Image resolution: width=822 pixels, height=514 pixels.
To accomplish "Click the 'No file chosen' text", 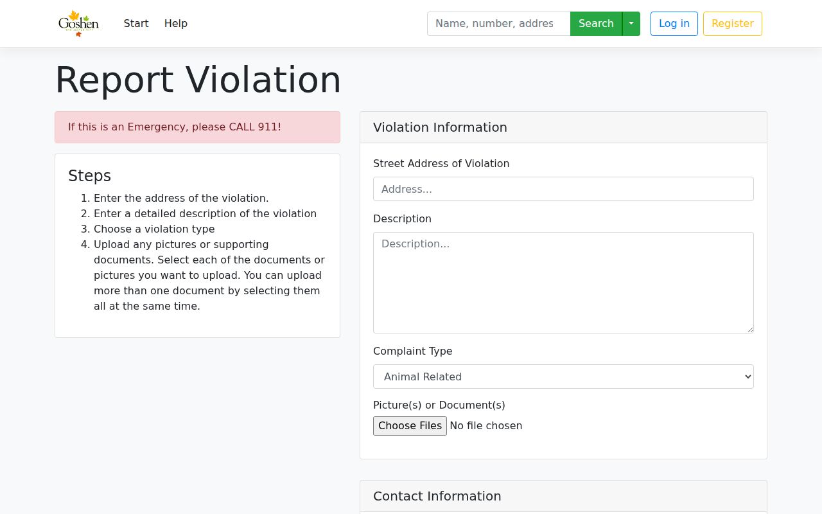I will point(486,426).
